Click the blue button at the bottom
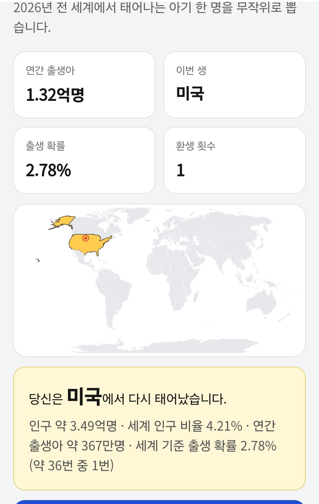The height and width of the screenshot is (504, 319). point(159,502)
